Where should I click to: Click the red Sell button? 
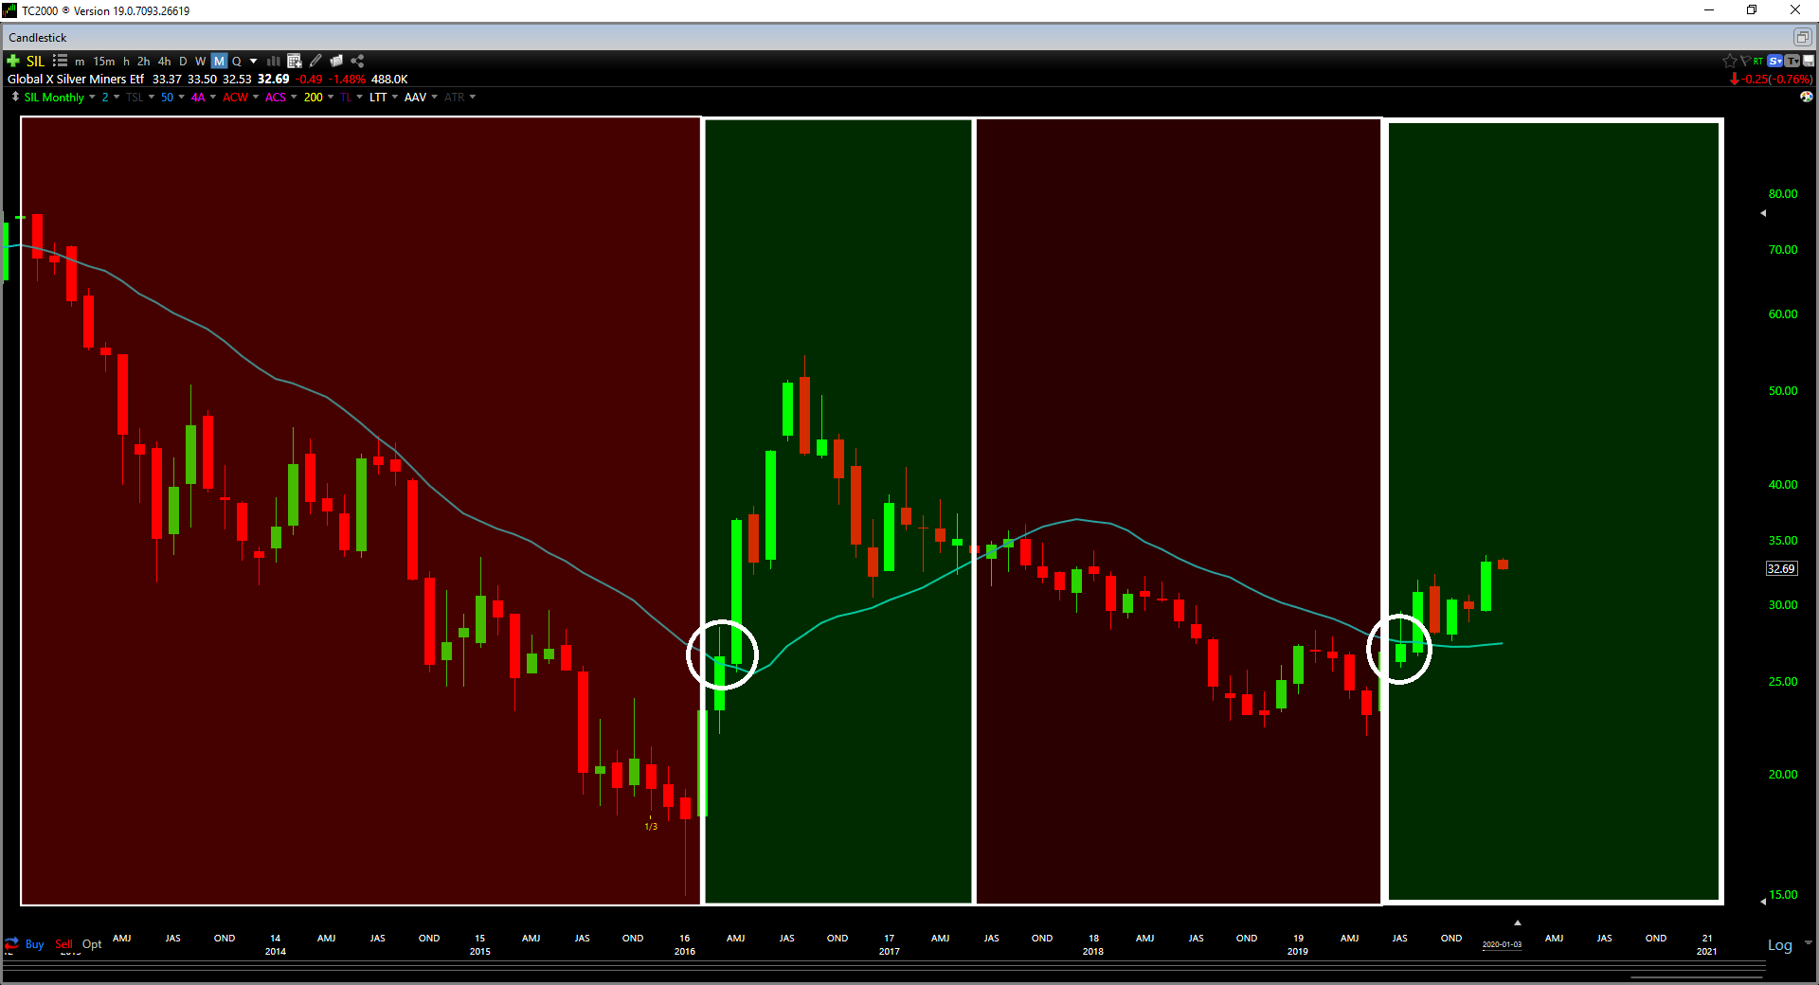click(63, 944)
